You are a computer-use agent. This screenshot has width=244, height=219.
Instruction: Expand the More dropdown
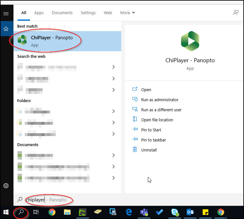127,13
